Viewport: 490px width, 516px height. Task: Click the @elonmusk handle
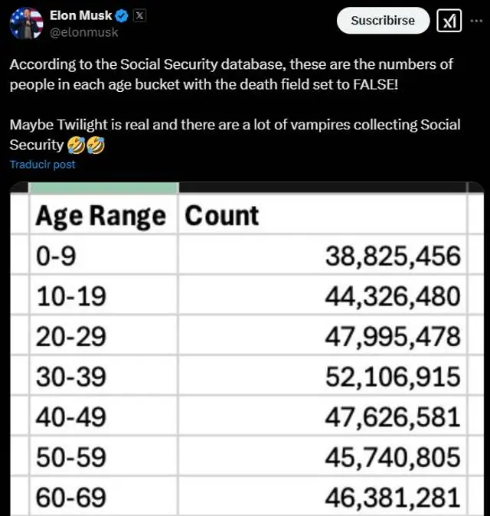click(83, 32)
